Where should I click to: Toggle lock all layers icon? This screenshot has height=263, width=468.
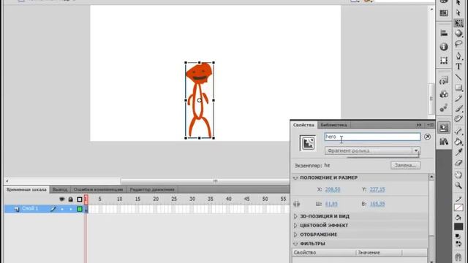coord(70,199)
